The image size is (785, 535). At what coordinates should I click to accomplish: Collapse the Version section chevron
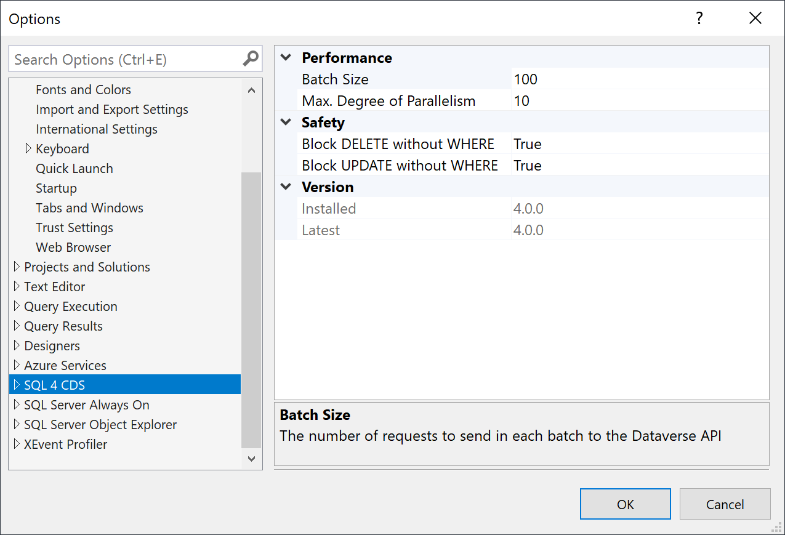pyautogui.click(x=286, y=187)
